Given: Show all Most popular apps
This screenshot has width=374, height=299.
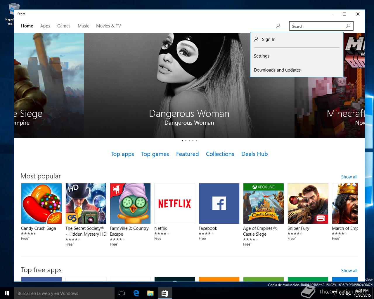Looking at the screenshot, I should coord(349,177).
